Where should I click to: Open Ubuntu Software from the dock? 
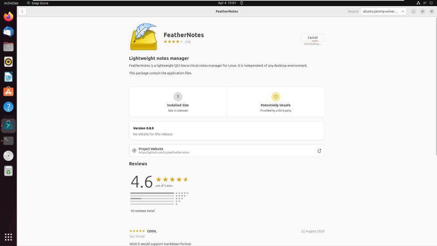(x=8, y=92)
